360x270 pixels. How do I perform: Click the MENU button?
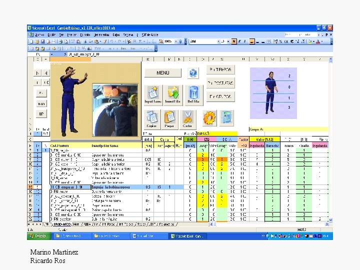tap(163, 73)
